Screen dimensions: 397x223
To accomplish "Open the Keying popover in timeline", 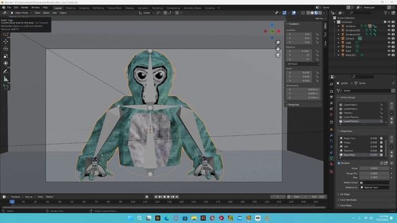I will click(x=30, y=197).
